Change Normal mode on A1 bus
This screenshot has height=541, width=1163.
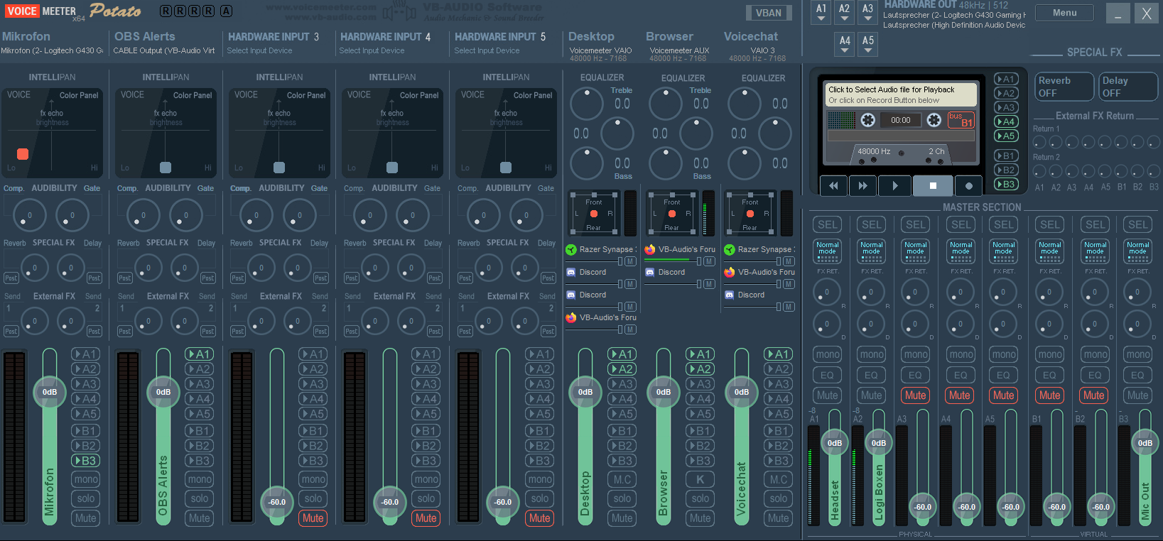[x=827, y=251]
